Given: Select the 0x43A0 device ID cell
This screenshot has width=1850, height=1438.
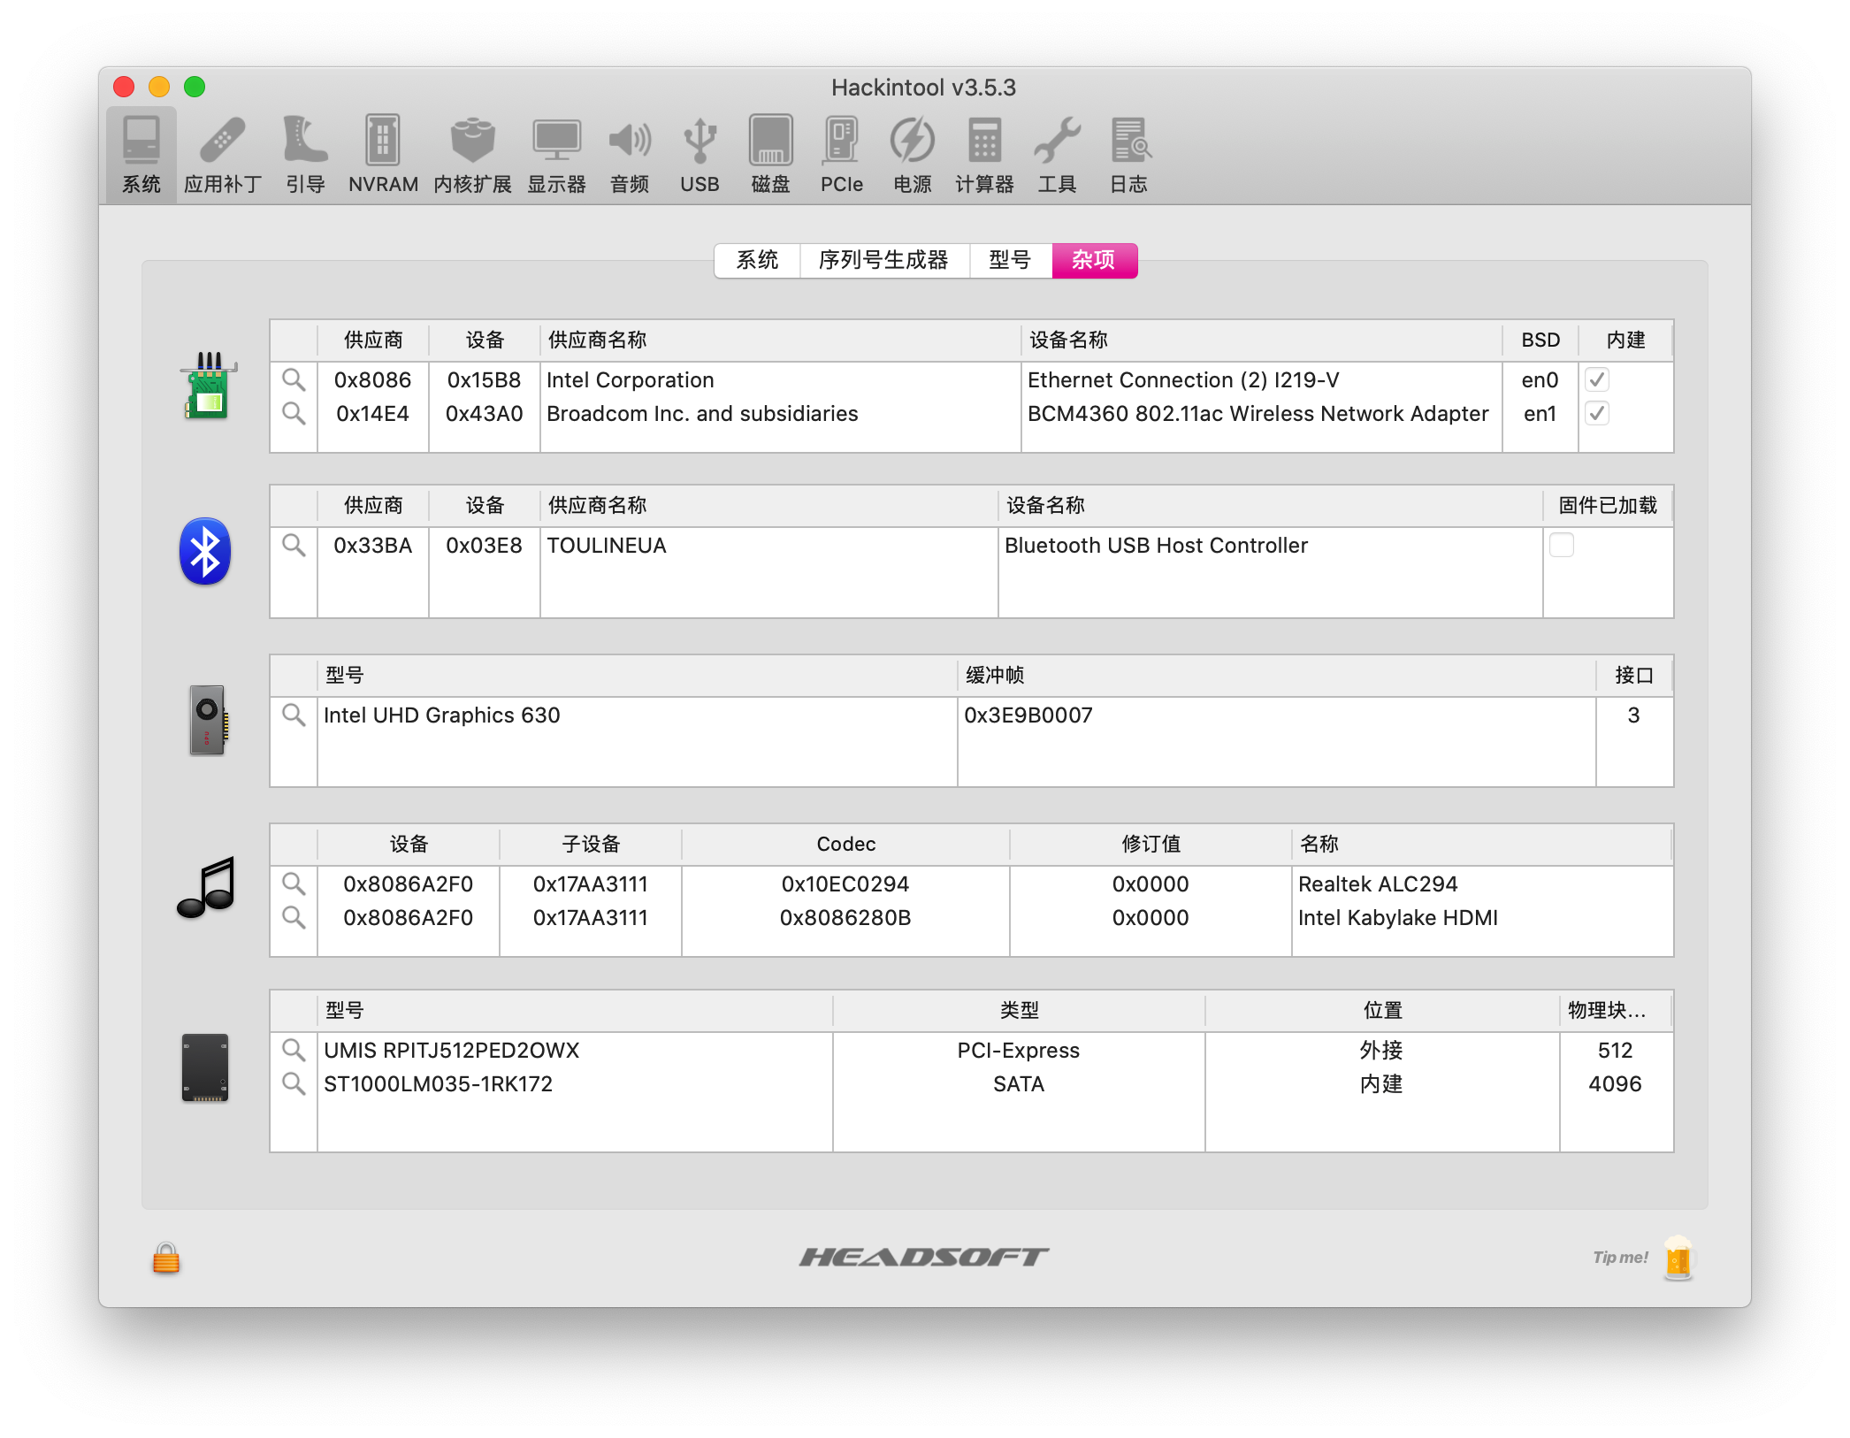Looking at the screenshot, I should tap(484, 414).
